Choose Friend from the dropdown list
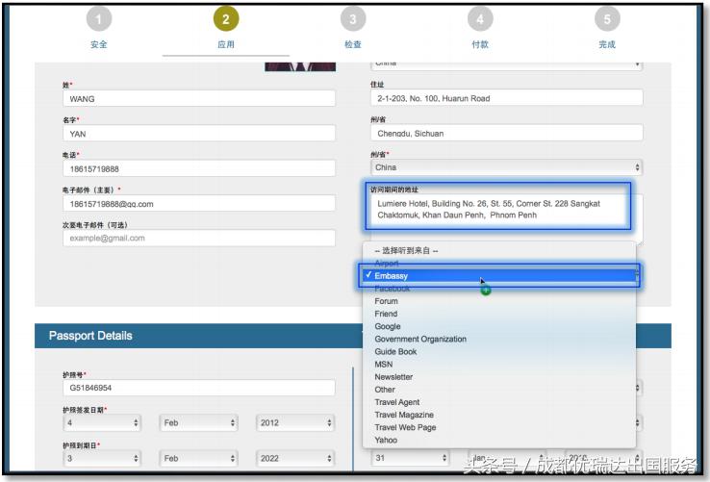The width and height of the screenshot is (710, 482). (499, 314)
